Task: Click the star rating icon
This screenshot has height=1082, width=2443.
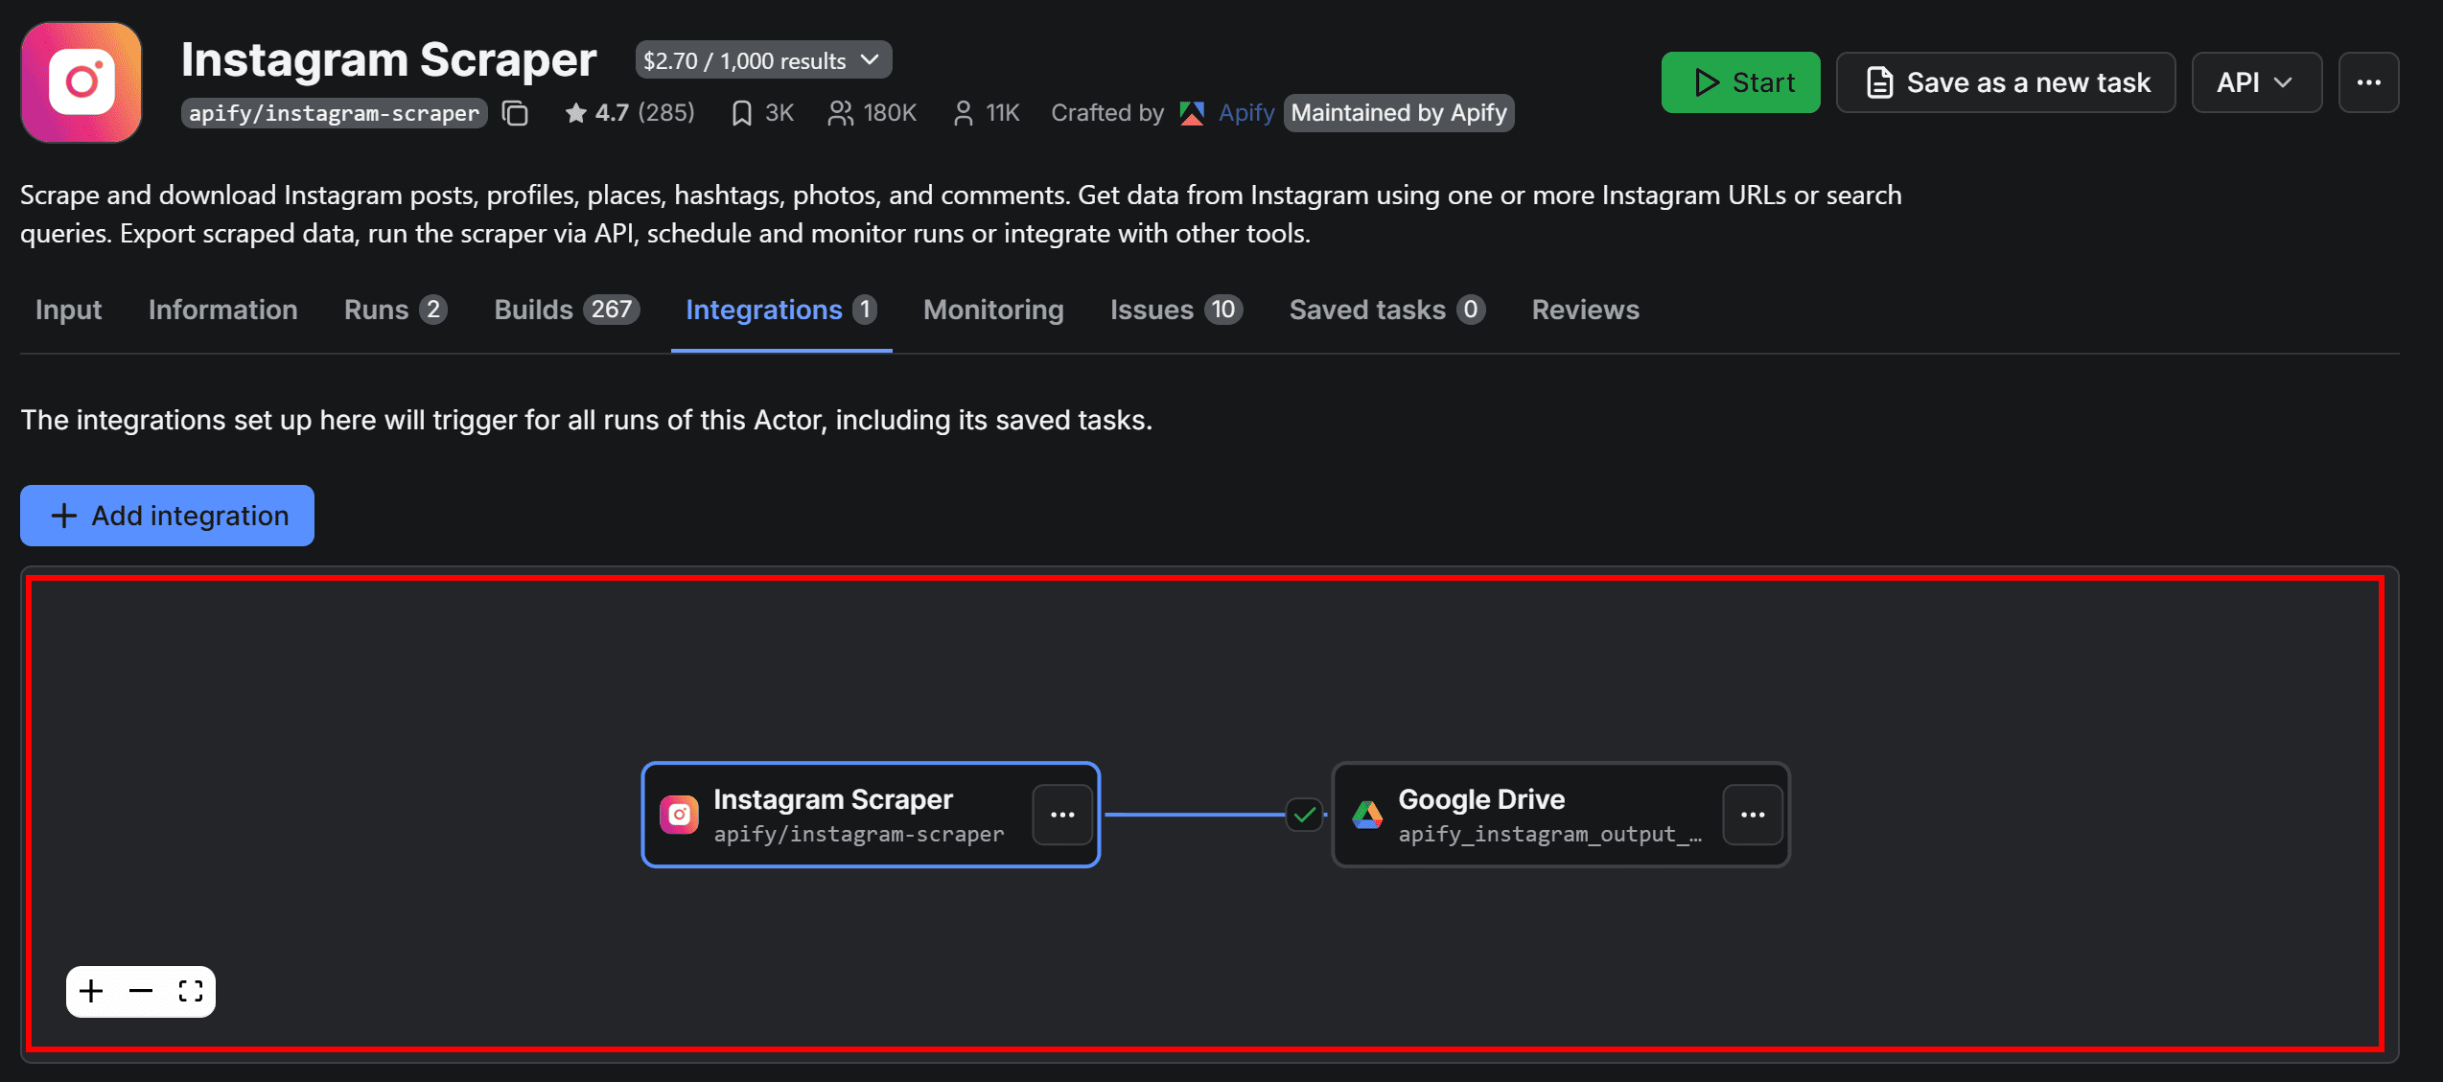Action: [x=576, y=112]
